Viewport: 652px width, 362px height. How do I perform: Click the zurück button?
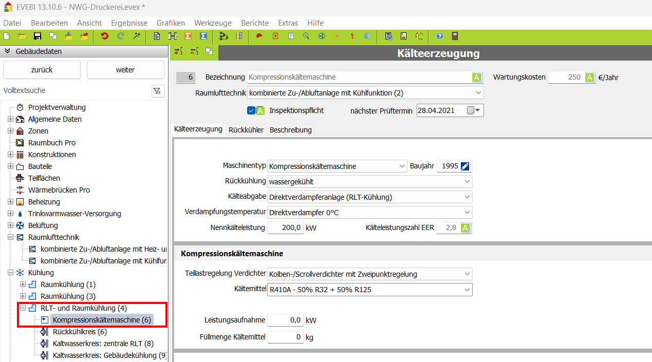point(42,70)
